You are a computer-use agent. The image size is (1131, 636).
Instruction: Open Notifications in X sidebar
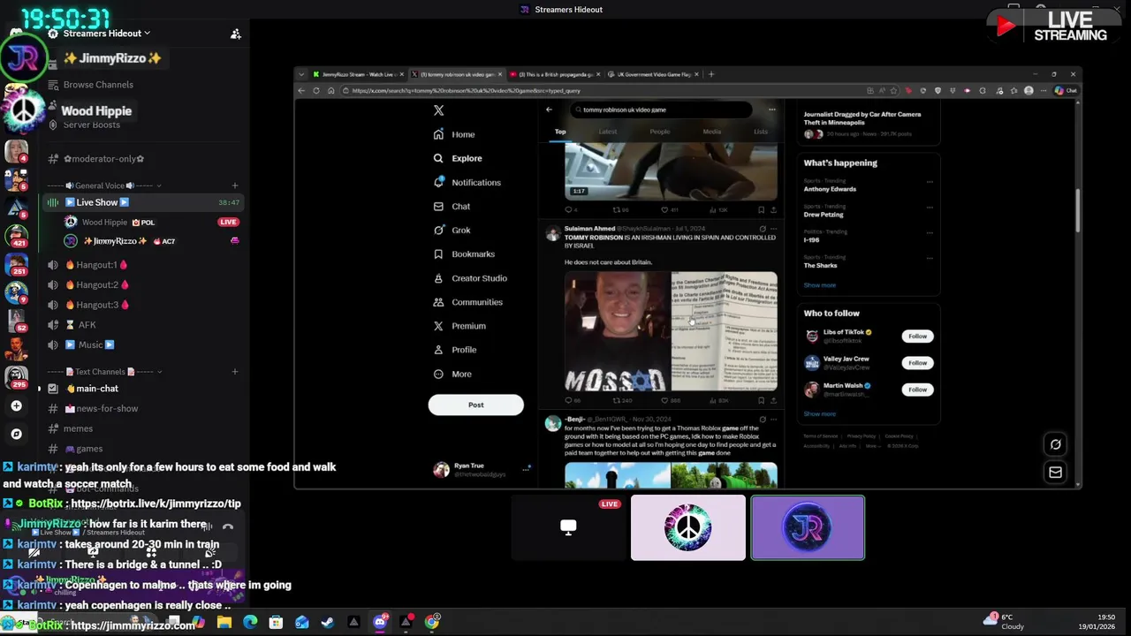pyautogui.click(x=467, y=182)
